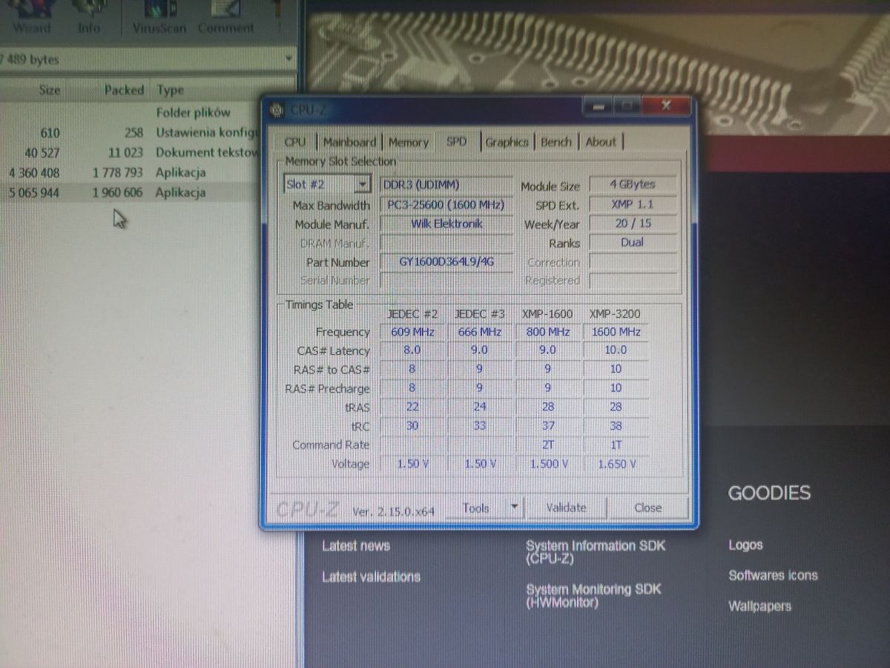The height and width of the screenshot is (668, 890).
Task: Click the Validate button
Action: (566, 508)
